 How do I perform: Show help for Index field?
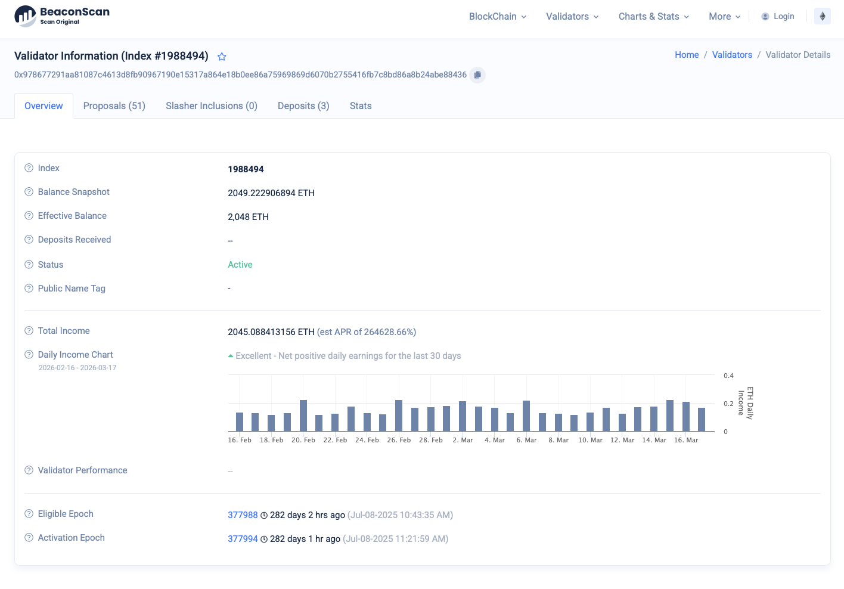point(29,168)
